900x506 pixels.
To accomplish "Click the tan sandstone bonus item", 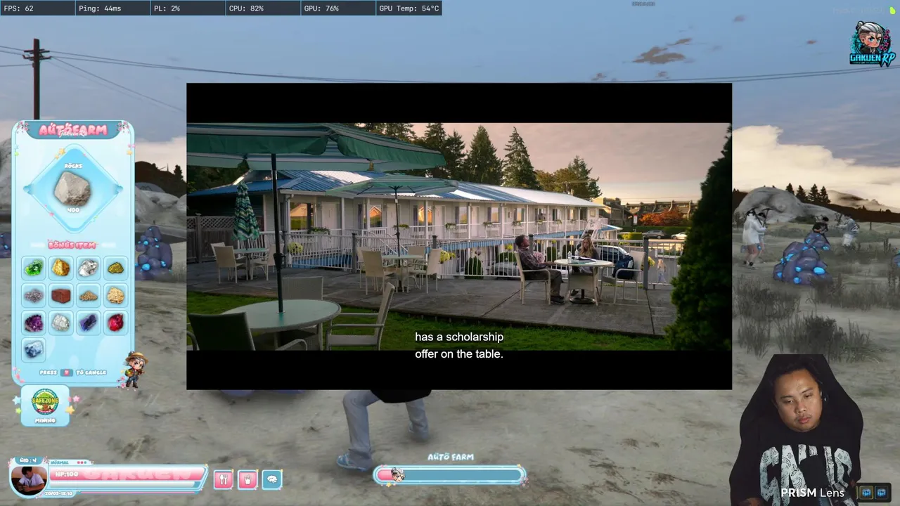I will click(115, 295).
